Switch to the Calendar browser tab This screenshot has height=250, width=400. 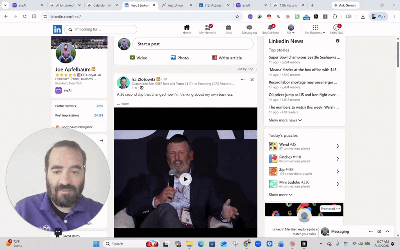pos(103,5)
